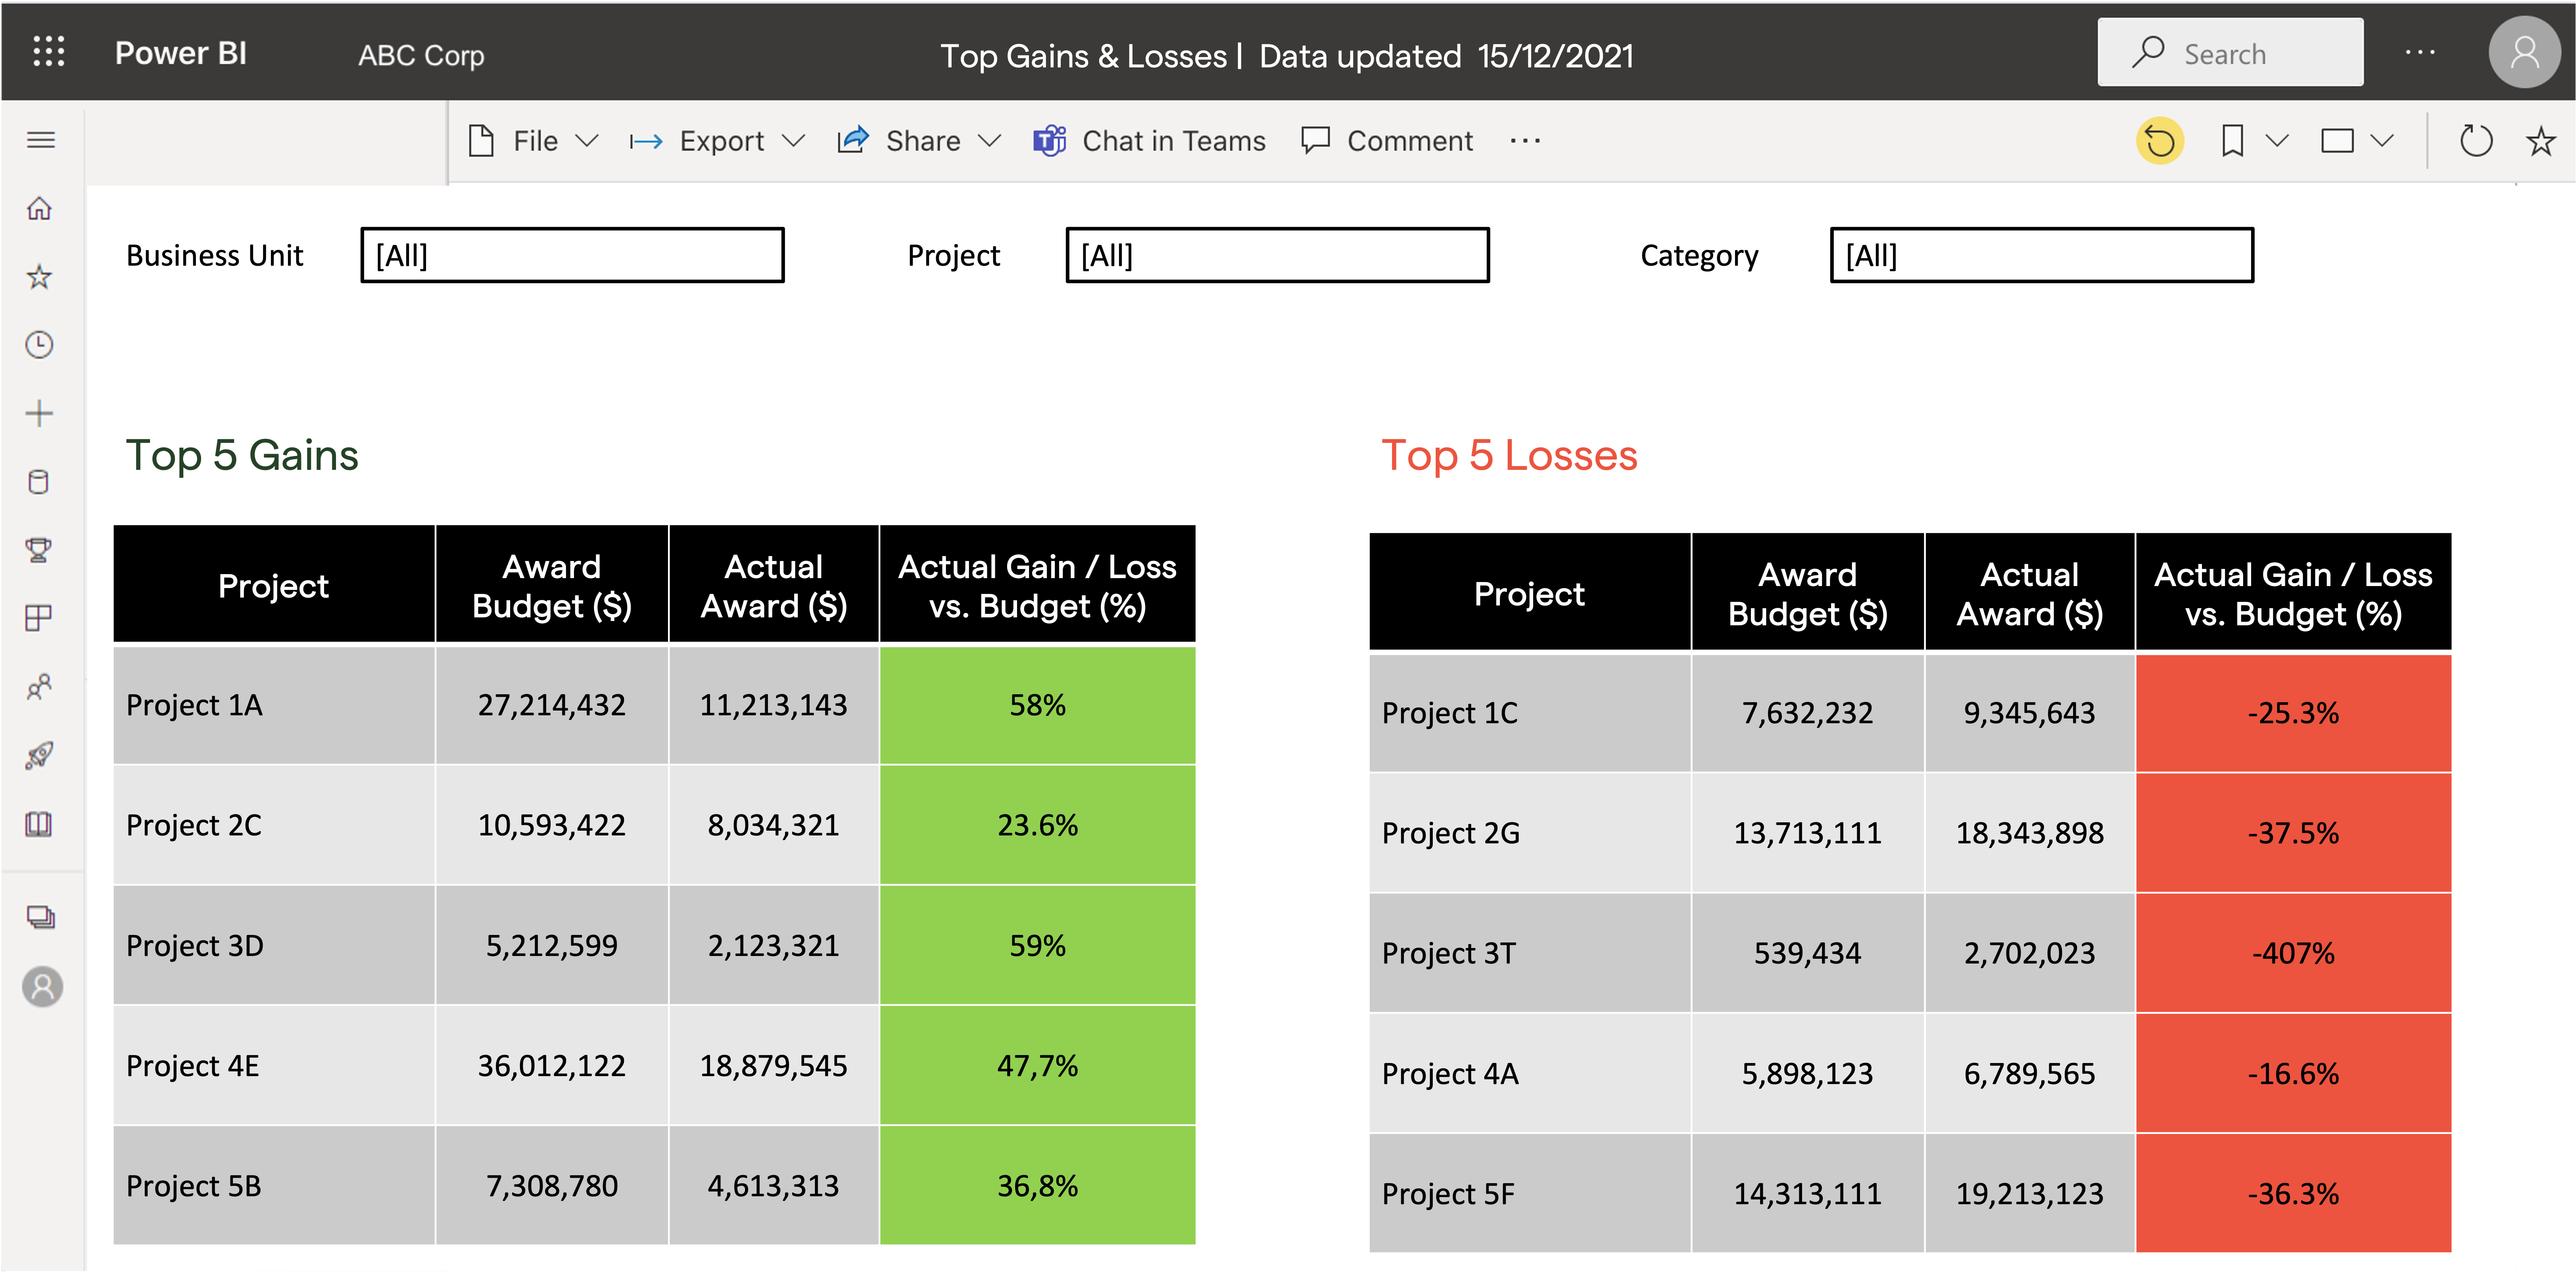Open Learn book icon in sidebar
Viewport: 2576px width, 1272px height.
(x=39, y=824)
